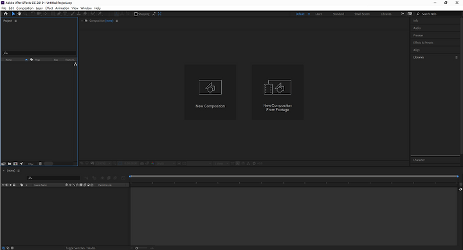Click the Home icon in toolbar
463x250 pixels.
coord(6,14)
